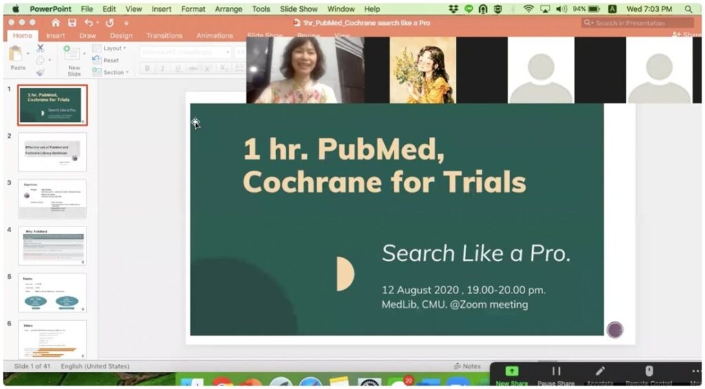
Task: Click the New Slide icon
Action: tap(73, 54)
